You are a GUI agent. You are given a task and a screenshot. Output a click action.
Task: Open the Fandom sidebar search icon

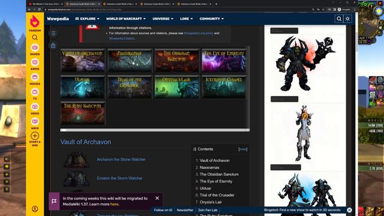[35, 37]
